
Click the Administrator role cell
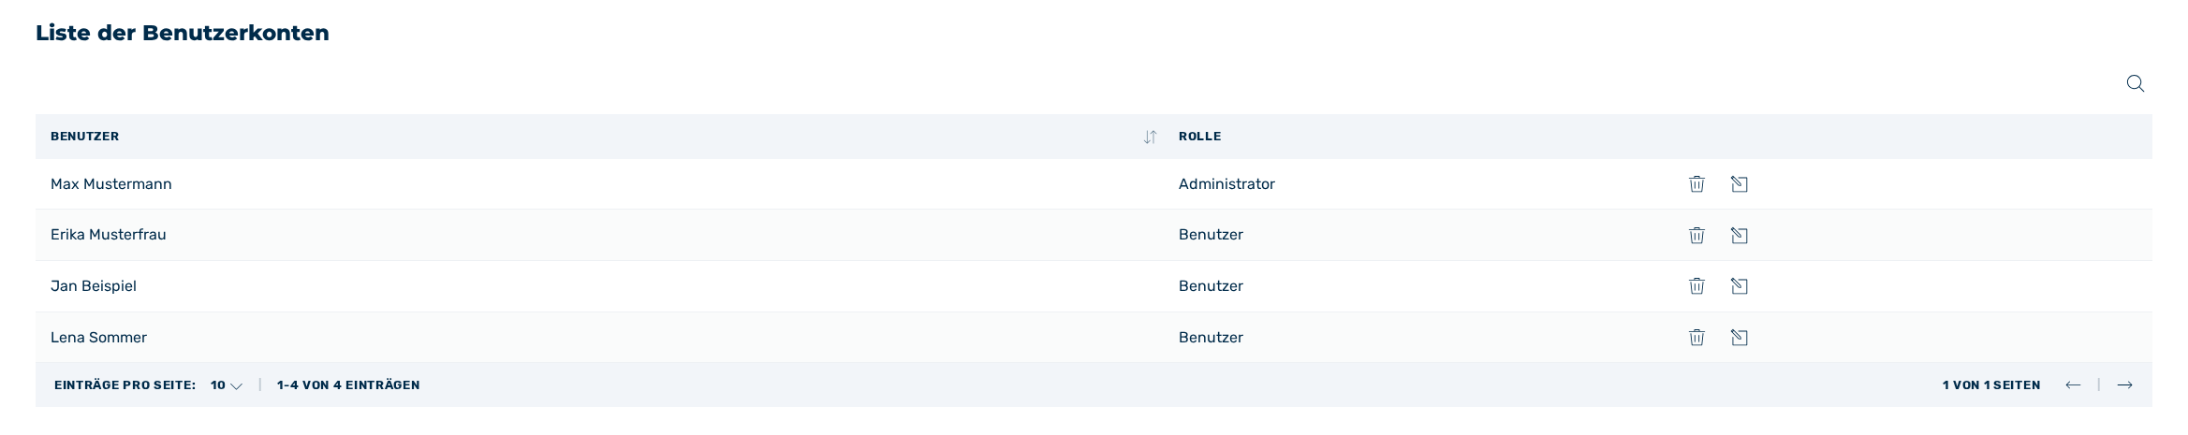coord(1226,184)
